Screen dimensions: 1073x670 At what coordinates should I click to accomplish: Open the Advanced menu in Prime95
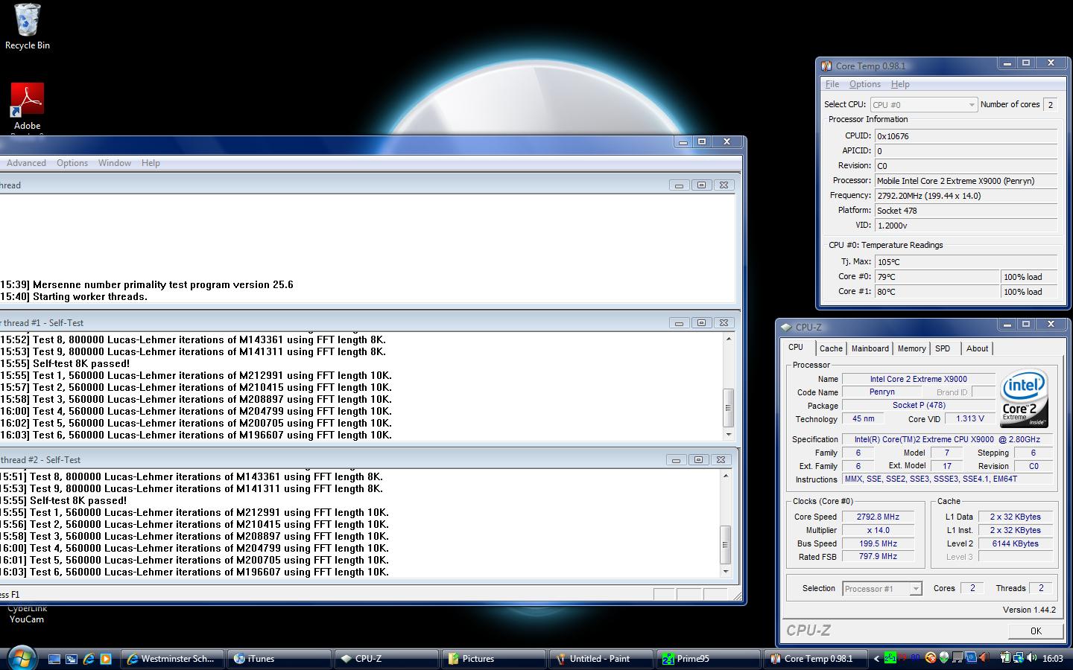26,163
